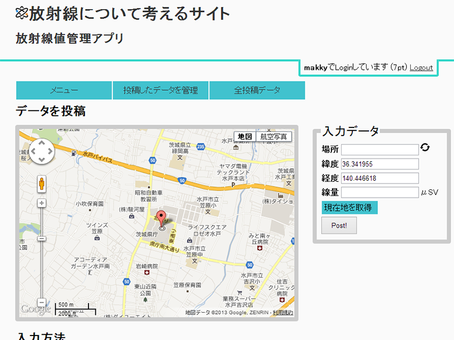Click the 昭和自動車教習所 map label
Screen dimensions: 454x340
(149, 195)
